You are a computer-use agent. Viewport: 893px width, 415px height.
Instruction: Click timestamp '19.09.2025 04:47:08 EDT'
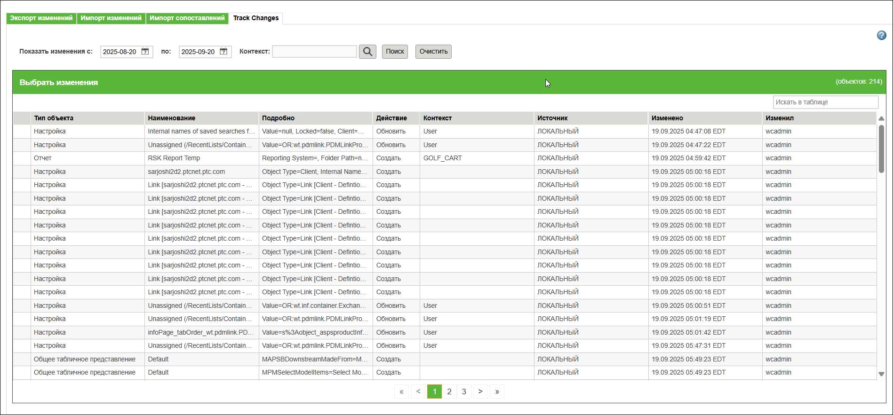tap(689, 131)
